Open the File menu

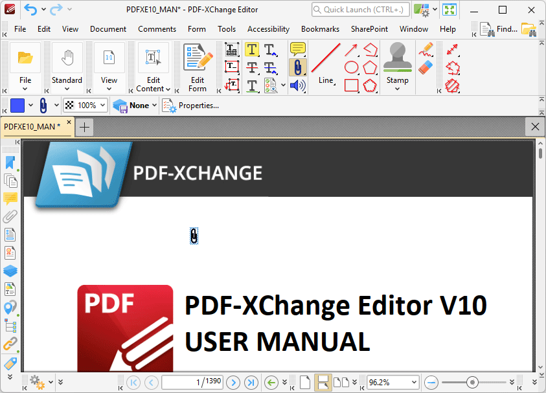20,29
